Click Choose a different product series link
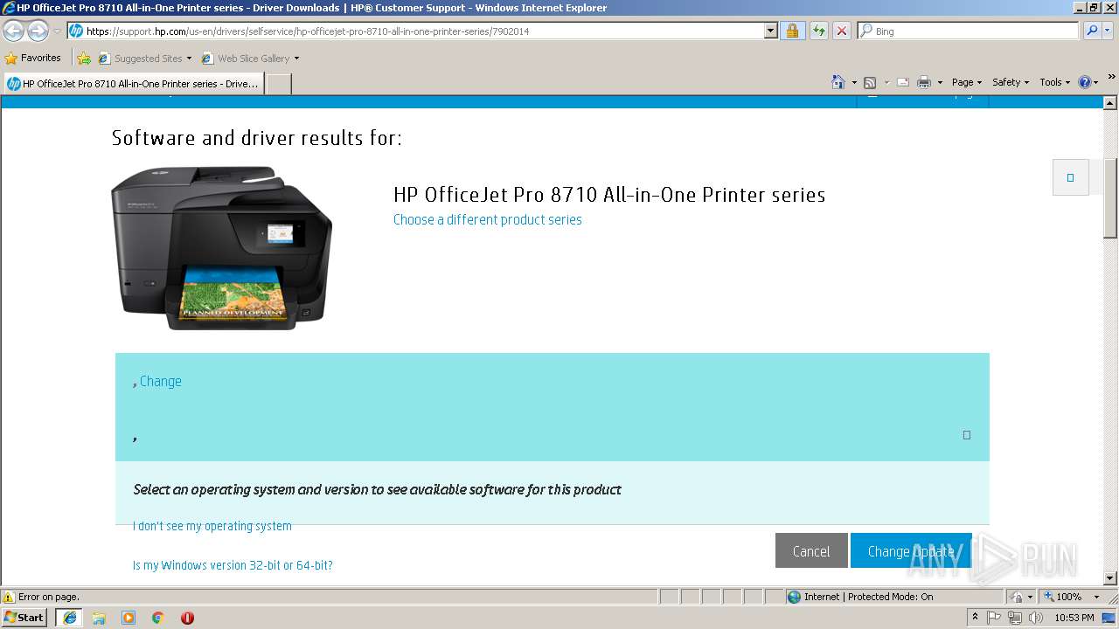Image resolution: width=1119 pixels, height=629 pixels. [x=488, y=219]
